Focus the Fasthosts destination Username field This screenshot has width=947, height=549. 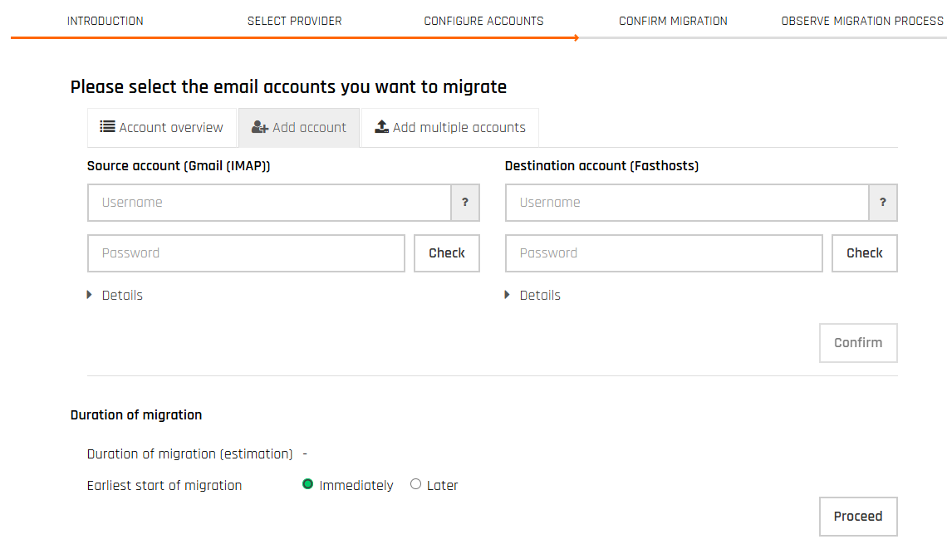click(687, 203)
